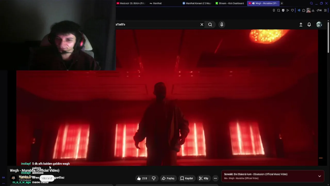Click the browser profile picture icon
This screenshot has width=330, height=186.
[308, 10]
